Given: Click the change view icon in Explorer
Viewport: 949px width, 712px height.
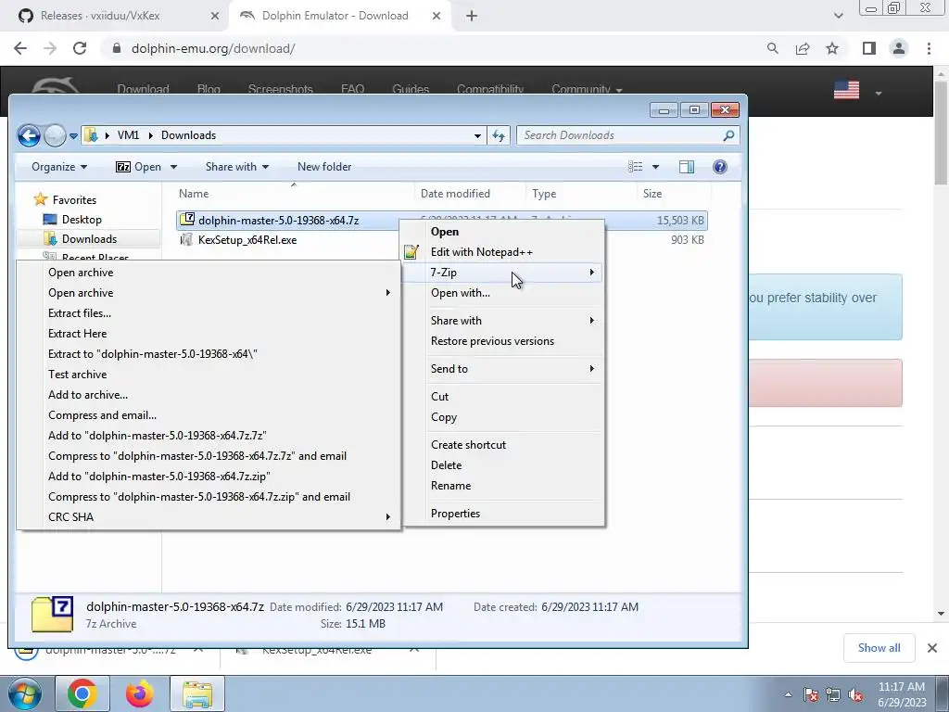Looking at the screenshot, I should [x=635, y=167].
